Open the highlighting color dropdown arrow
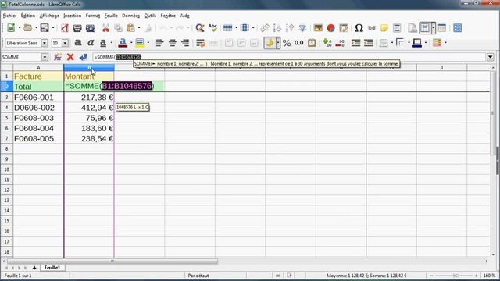The width and height of the screenshot is (500, 281). (x=148, y=43)
